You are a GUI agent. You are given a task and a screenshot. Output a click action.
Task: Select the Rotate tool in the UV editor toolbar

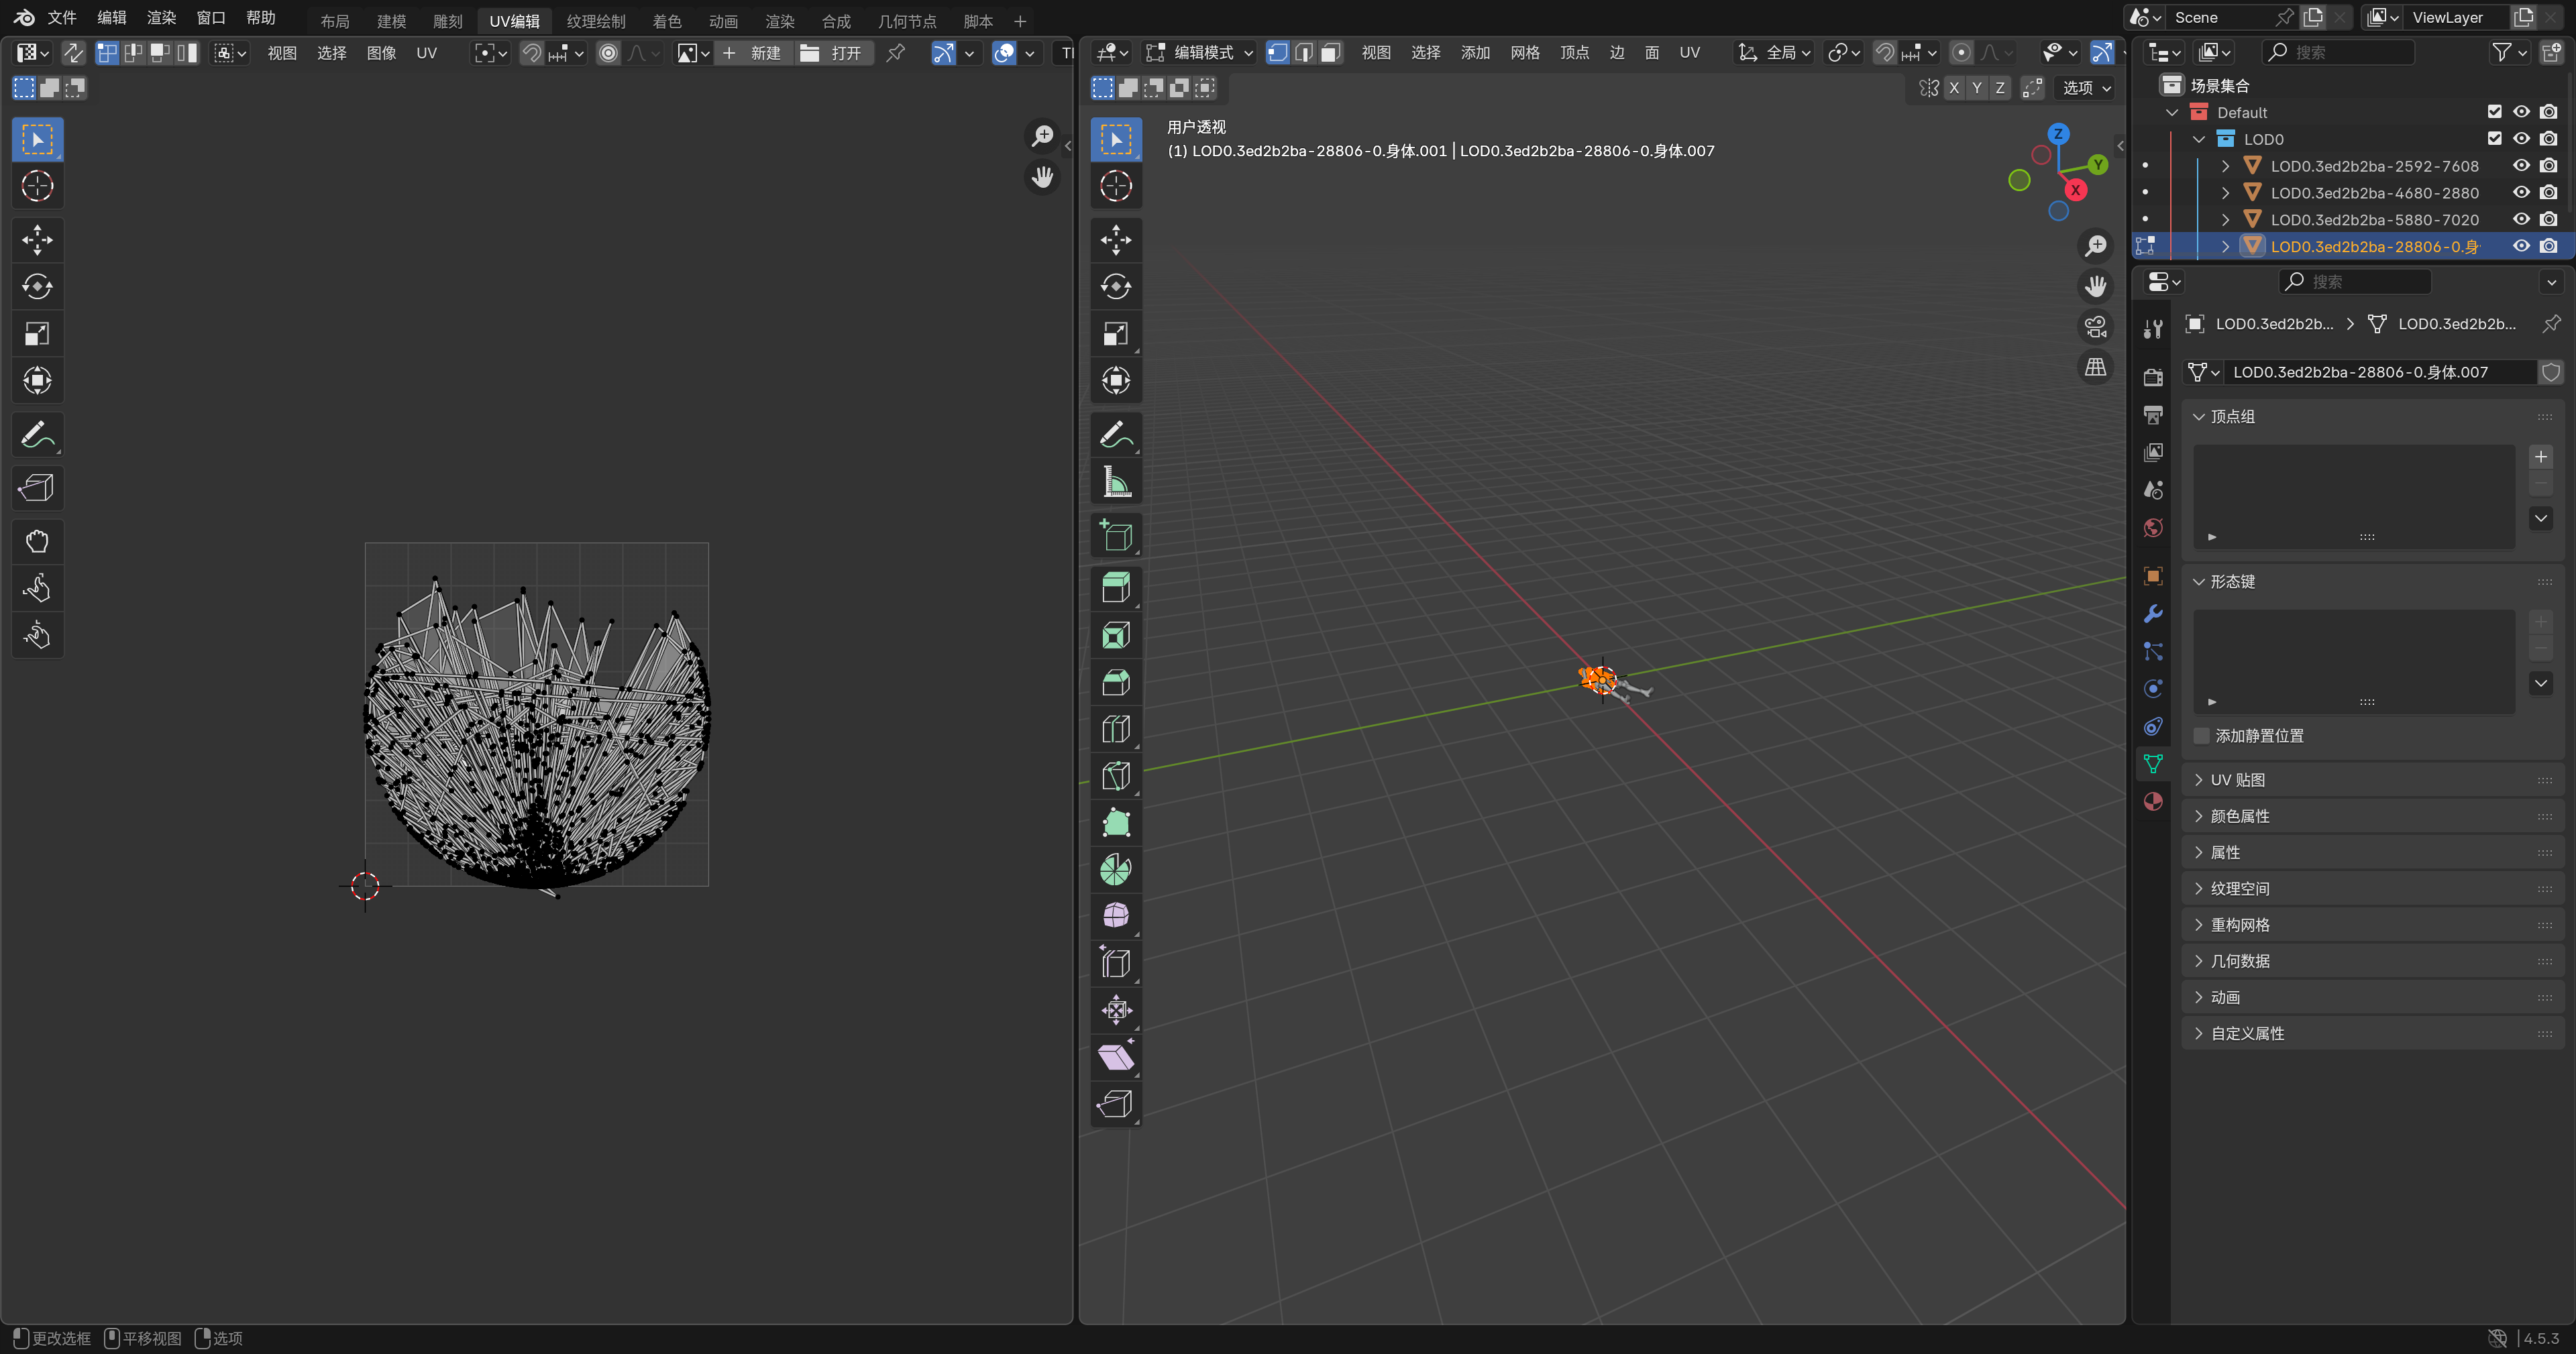38,287
